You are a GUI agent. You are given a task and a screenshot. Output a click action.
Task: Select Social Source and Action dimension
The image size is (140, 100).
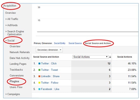(x=98, y=43)
